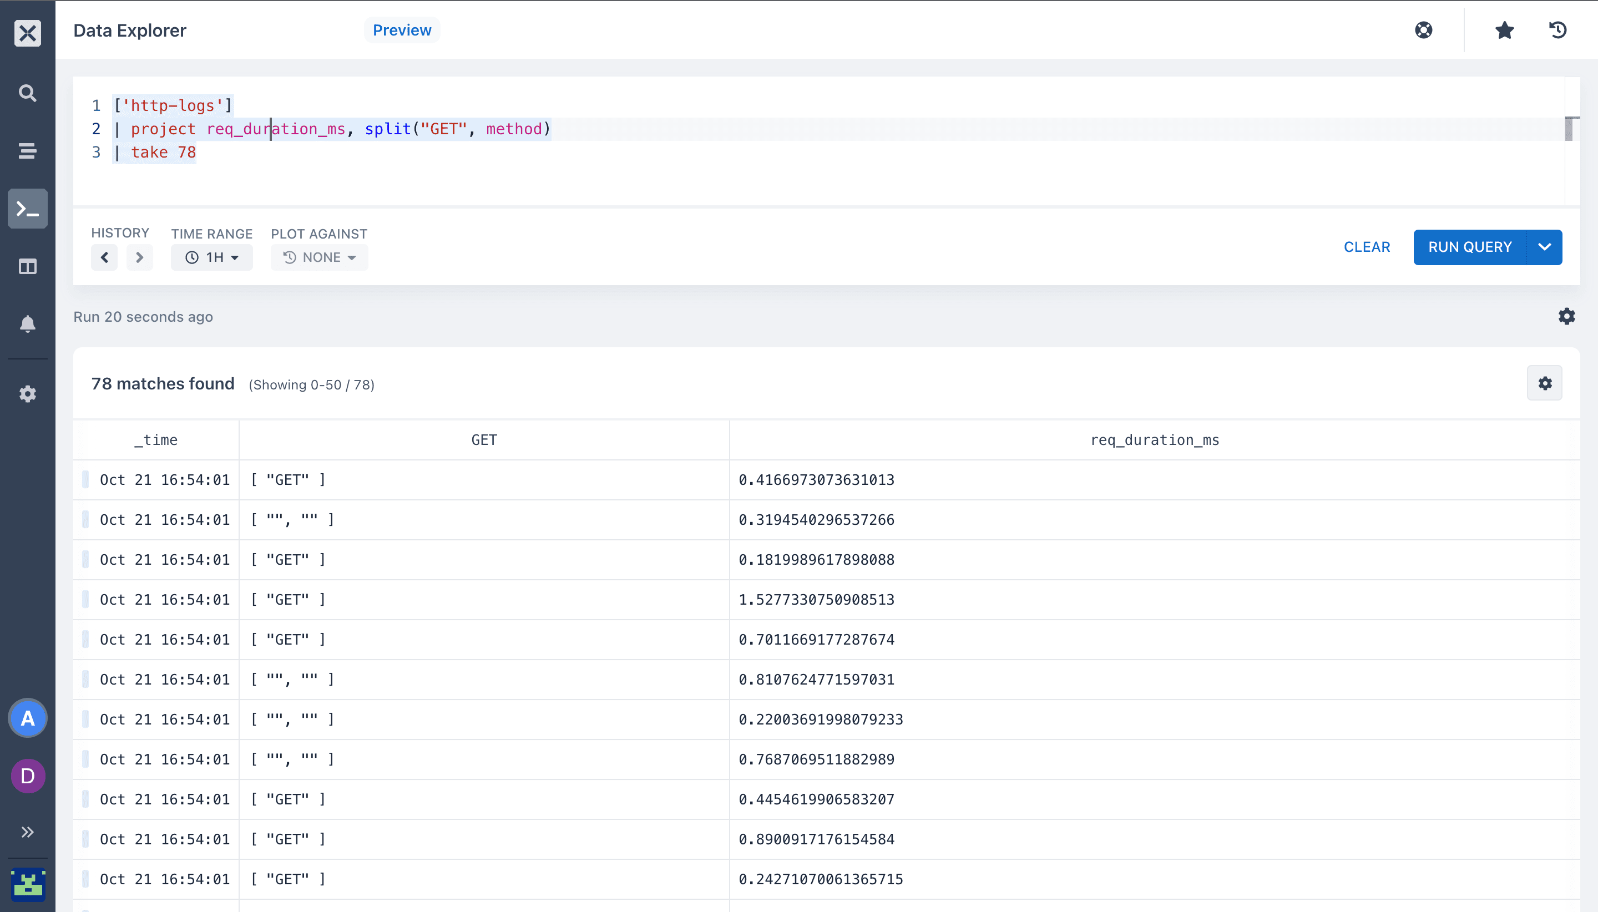Viewport: 1598px width, 912px height.
Task: Expand the Run Query options arrow
Action: pos(1545,247)
